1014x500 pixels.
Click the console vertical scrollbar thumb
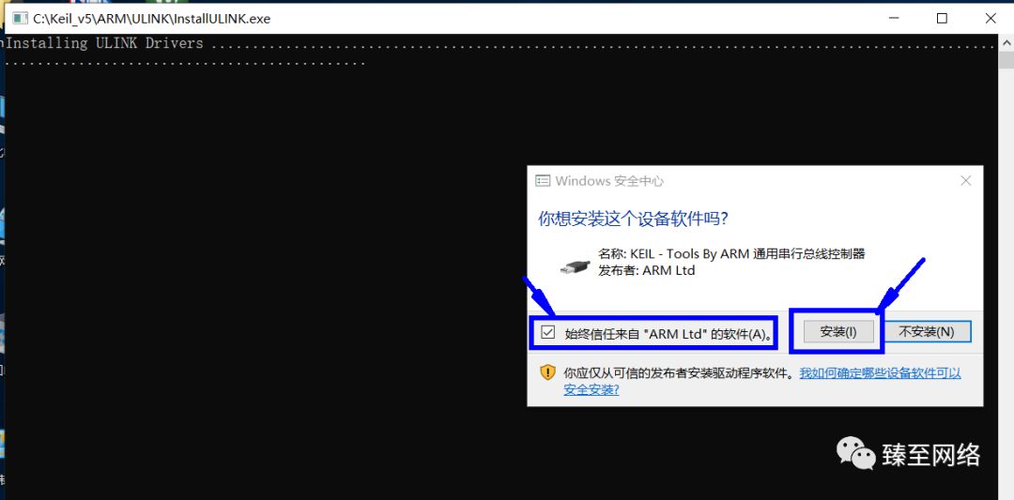pyautogui.click(x=1006, y=60)
